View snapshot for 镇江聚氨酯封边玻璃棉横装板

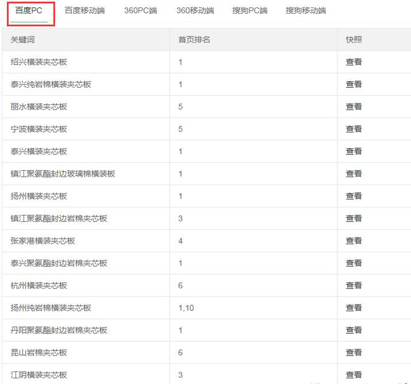353,173
